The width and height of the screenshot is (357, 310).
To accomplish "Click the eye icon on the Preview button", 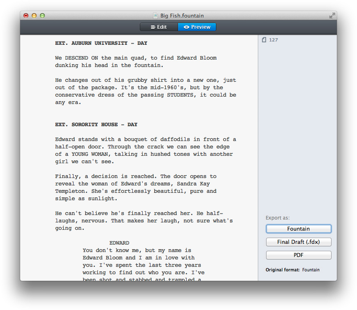I will [187, 27].
